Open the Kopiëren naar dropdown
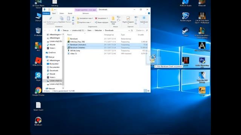The image size is (241, 135). pyautogui.click(x=84, y=22)
